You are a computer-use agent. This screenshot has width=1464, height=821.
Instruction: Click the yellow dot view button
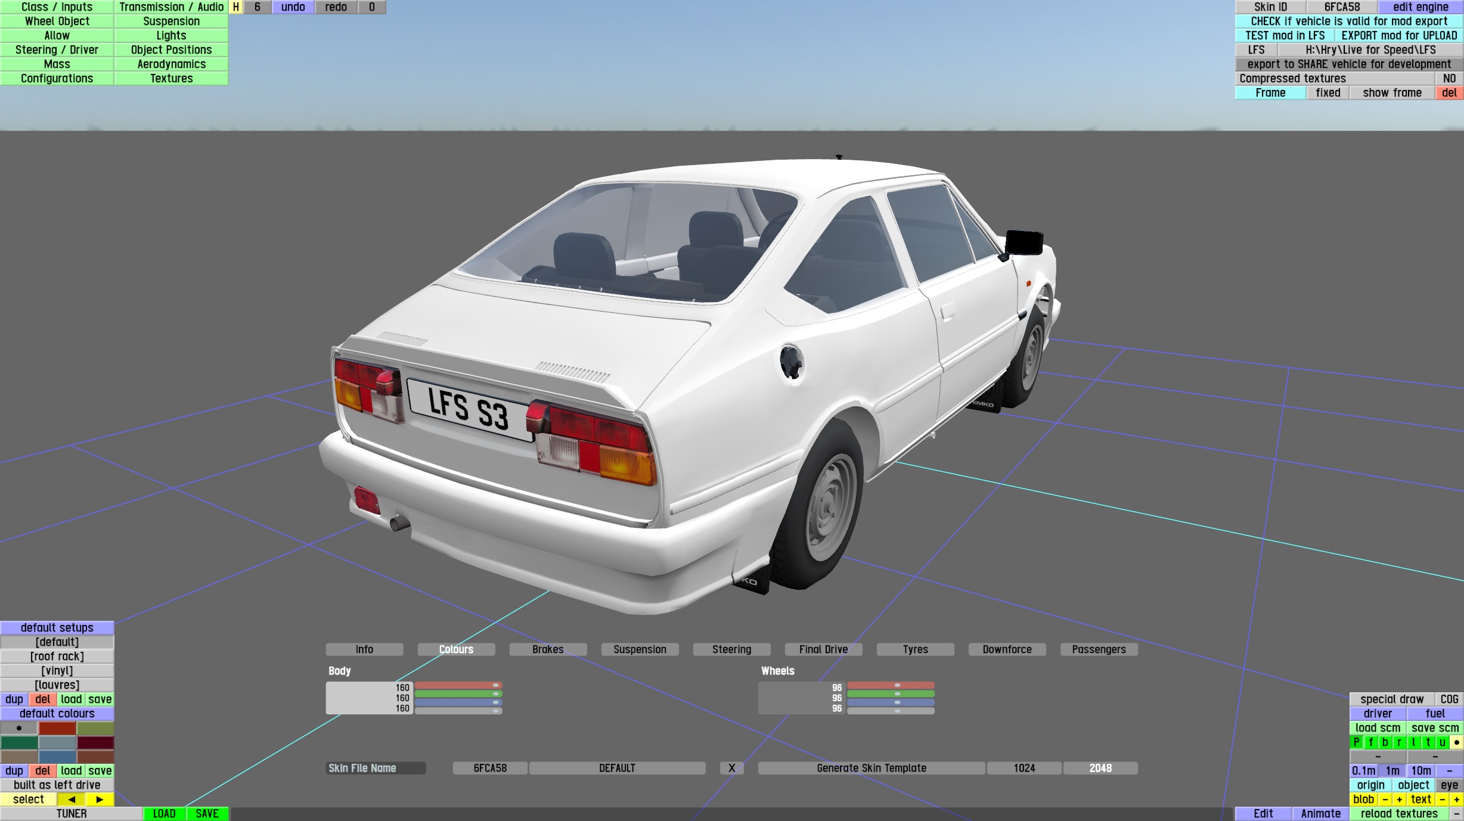pyautogui.click(x=1456, y=742)
